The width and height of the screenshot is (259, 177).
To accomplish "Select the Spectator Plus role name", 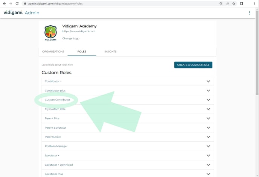I will [x=54, y=174].
